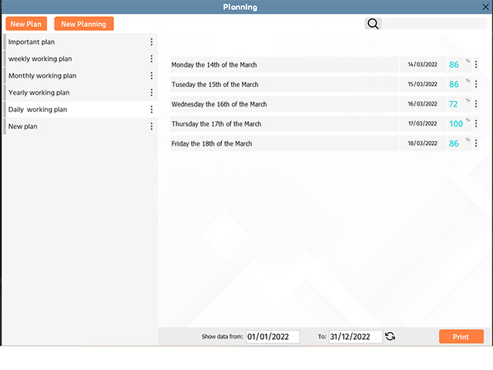493x370 pixels.
Task: Open options menu for weekly working plan
Action: (152, 59)
